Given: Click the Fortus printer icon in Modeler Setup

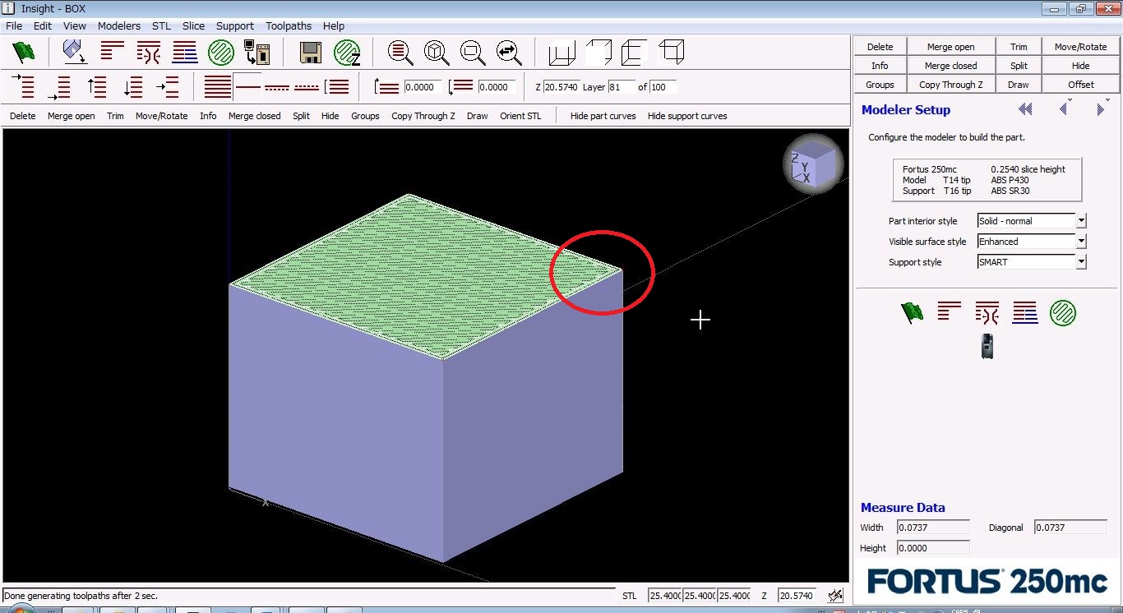Looking at the screenshot, I should pyautogui.click(x=987, y=346).
